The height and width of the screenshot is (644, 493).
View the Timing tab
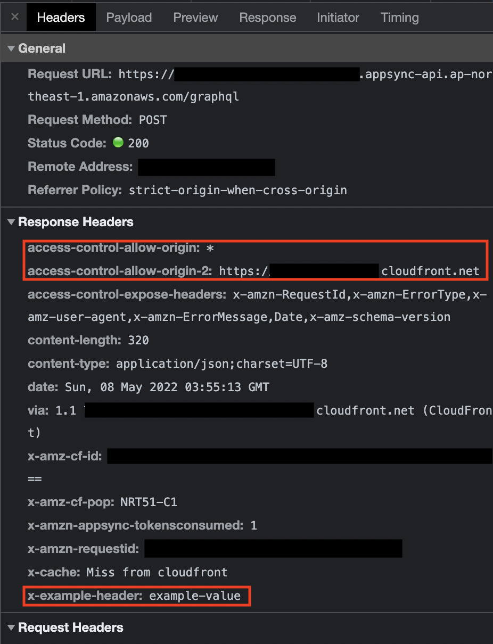(399, 17)
